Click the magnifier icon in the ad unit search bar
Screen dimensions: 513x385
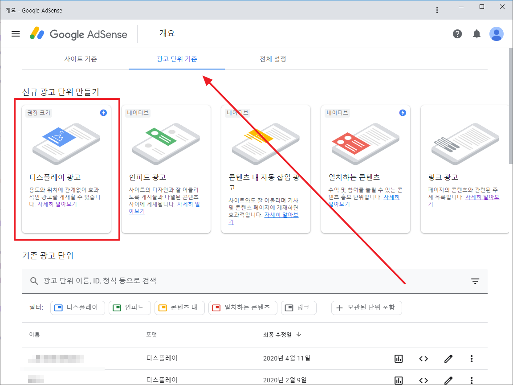click(x=34, y=281)
